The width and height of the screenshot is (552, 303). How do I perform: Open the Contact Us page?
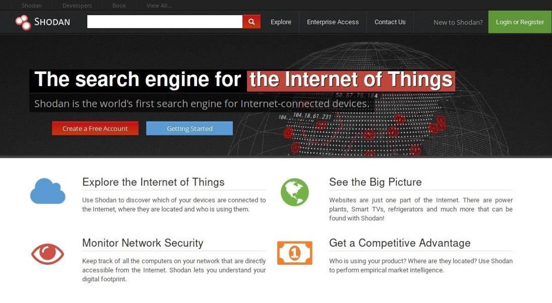390,22
